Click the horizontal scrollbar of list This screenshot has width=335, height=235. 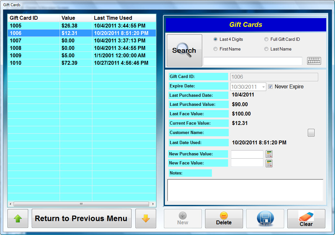point(81,204)
